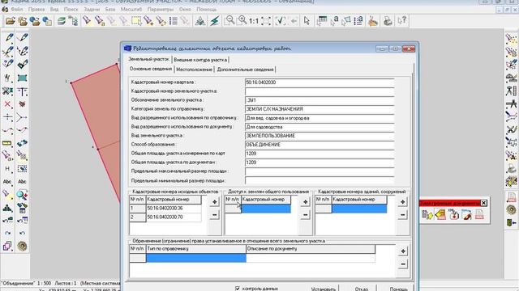The width and height of the screenshot is (519, 291).
Task: Click the 'ЗЕМЛИ С/Х НАЗНАЧЕНИЯ' category field
Action: (x=320, y=109)
